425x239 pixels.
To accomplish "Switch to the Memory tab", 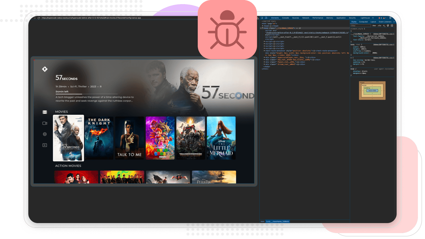I will pyautogui.click(x=330, y=18).
